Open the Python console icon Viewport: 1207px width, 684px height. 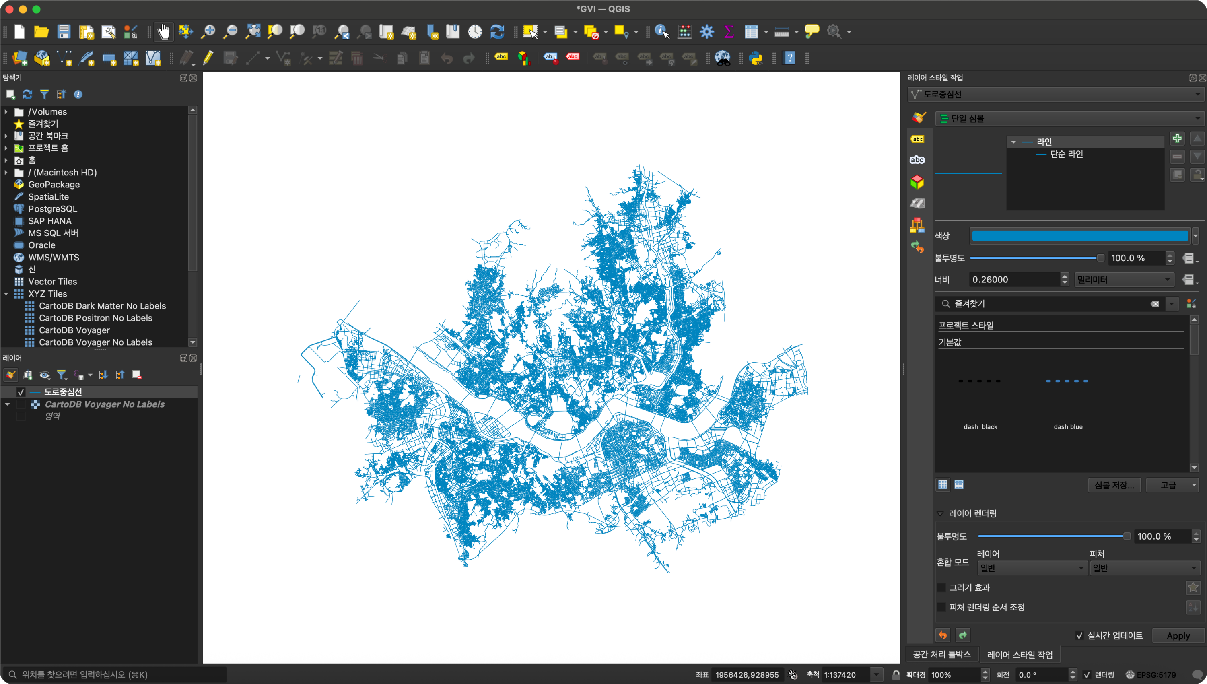pos(756,58)
